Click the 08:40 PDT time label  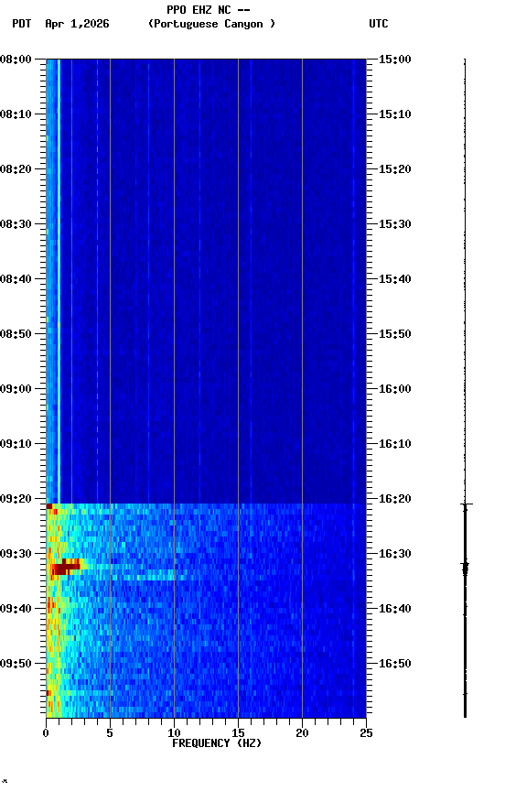click(16, 279)
